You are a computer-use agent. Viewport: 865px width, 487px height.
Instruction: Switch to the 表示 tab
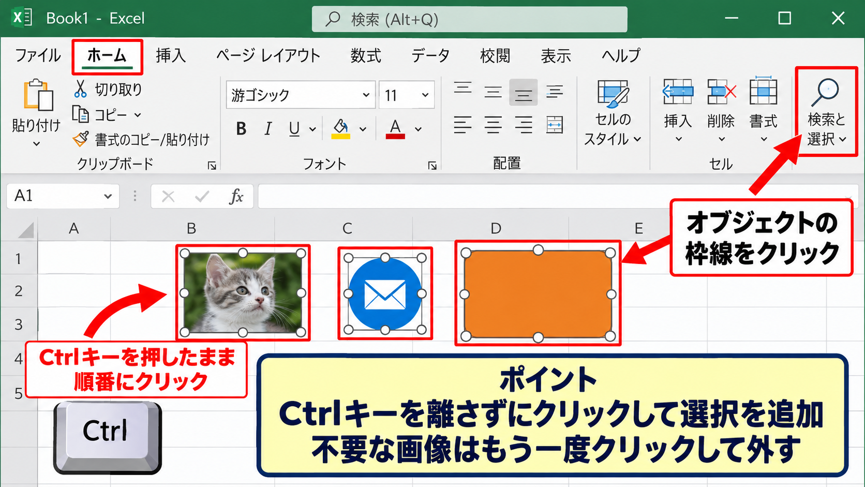[556, 55]
